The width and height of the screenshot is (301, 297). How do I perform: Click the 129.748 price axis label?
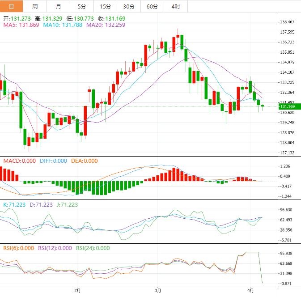coord(287,123)
